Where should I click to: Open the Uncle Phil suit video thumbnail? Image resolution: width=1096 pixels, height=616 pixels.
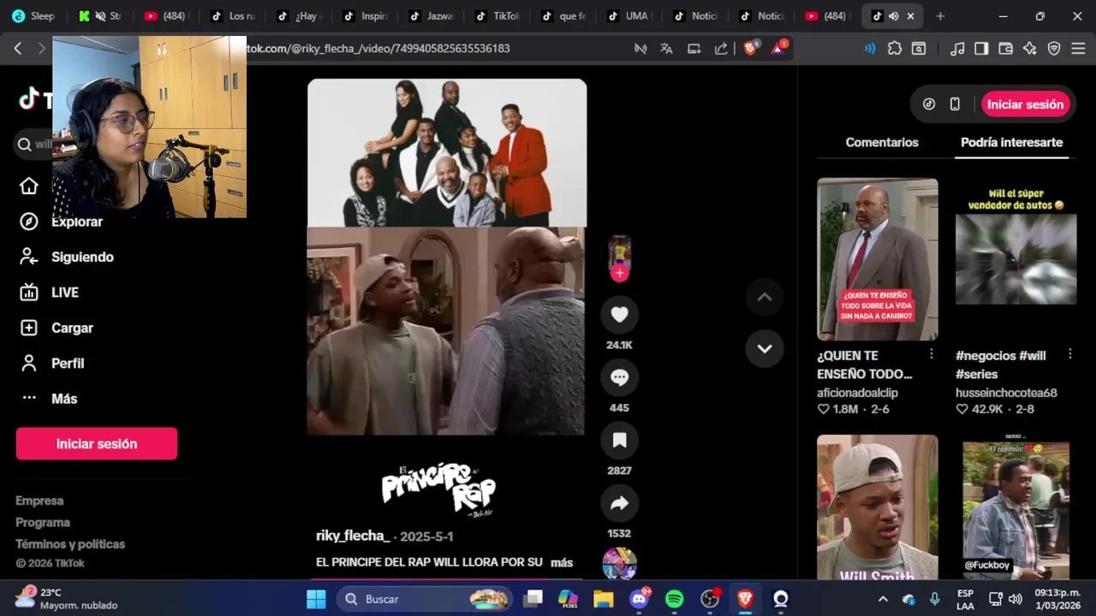click(877, 259)
